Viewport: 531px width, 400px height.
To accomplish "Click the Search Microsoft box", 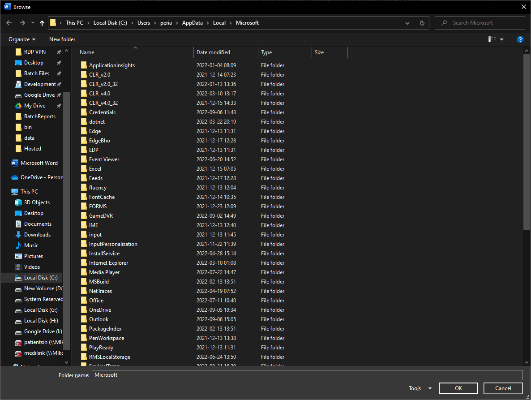I will (480, 23).
